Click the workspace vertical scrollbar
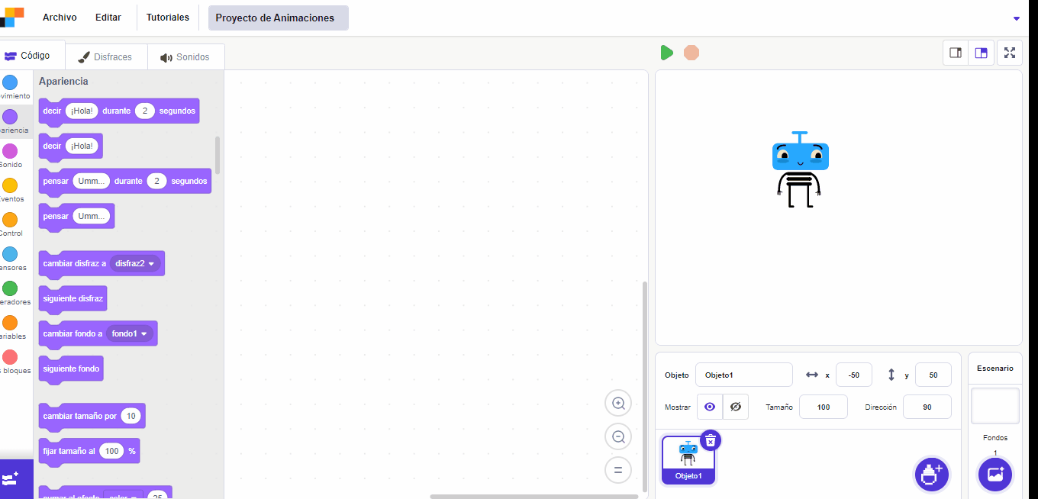The height and width of the screenshot is (499, 1038). coord(644,387)
